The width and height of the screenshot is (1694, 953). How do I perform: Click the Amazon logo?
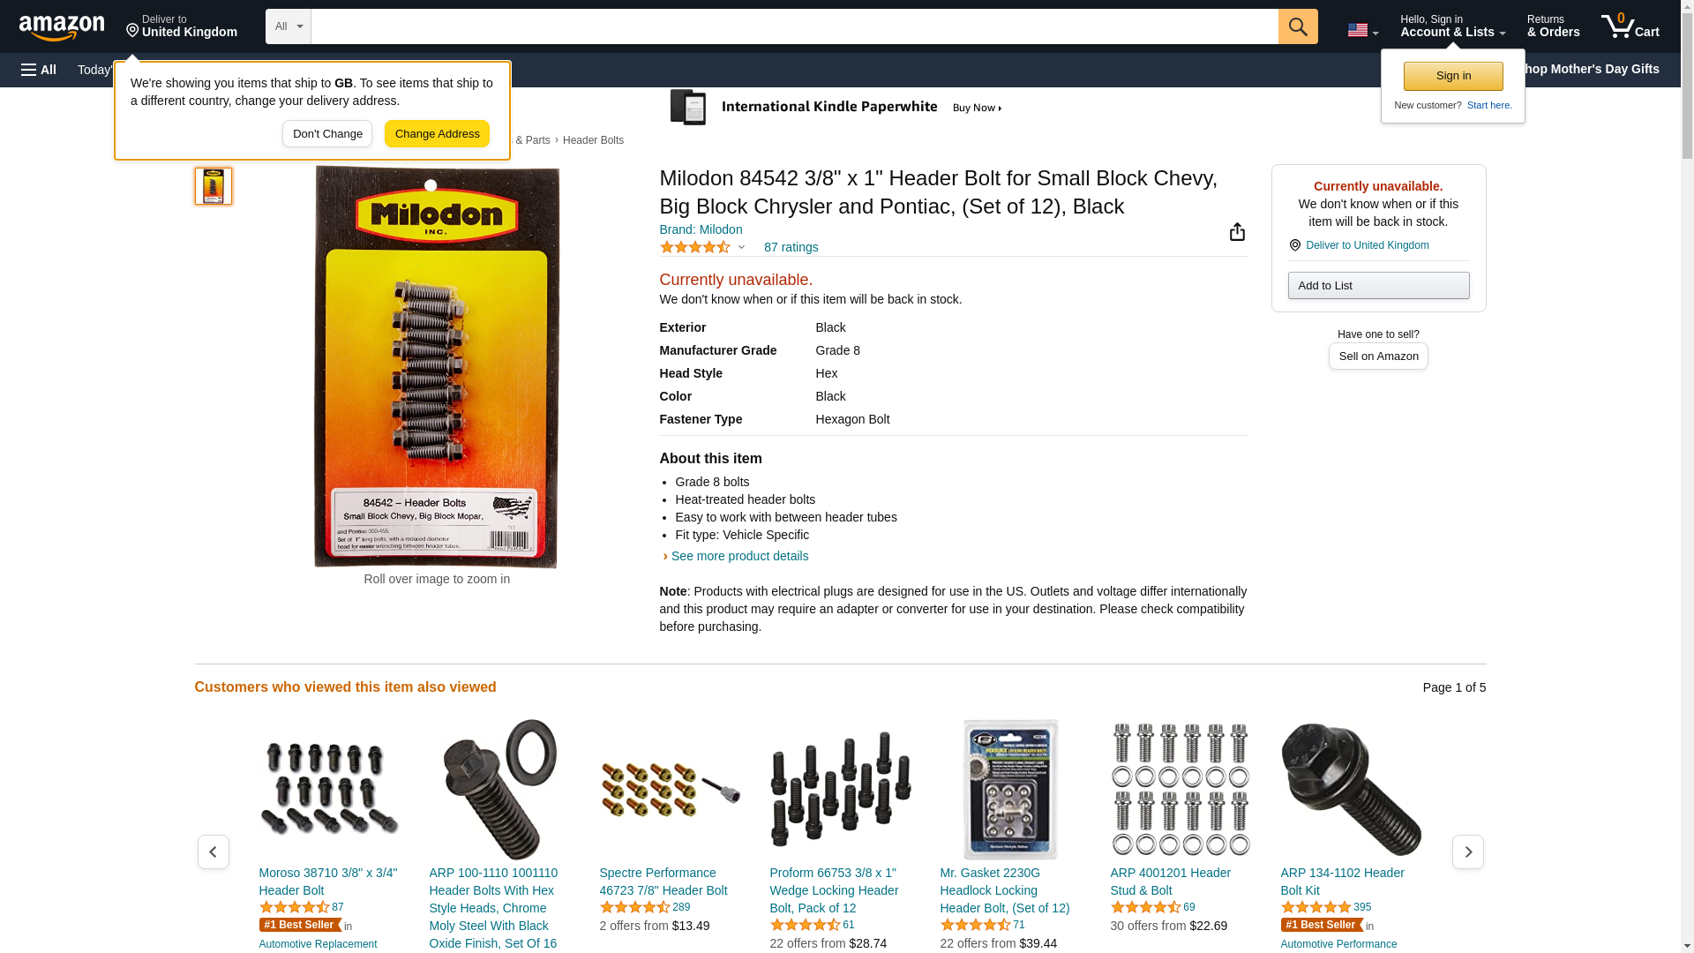[62, 27]
